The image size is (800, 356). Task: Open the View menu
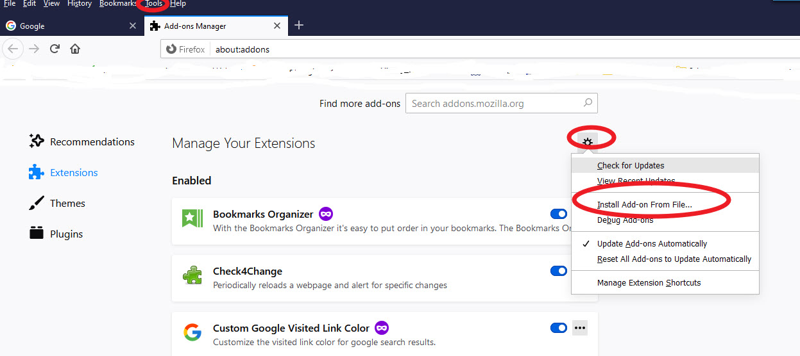pyautogui.click(x=51, y=4)
